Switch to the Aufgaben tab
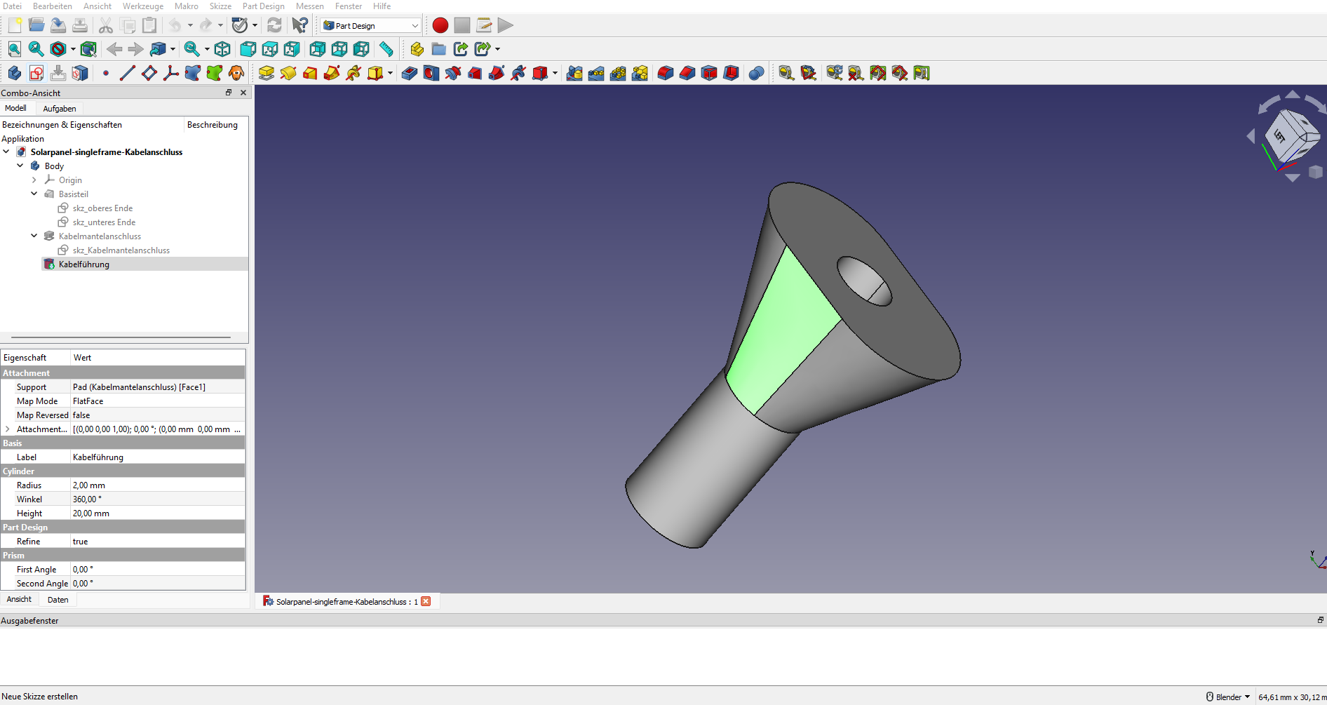 tap(60, 109)
